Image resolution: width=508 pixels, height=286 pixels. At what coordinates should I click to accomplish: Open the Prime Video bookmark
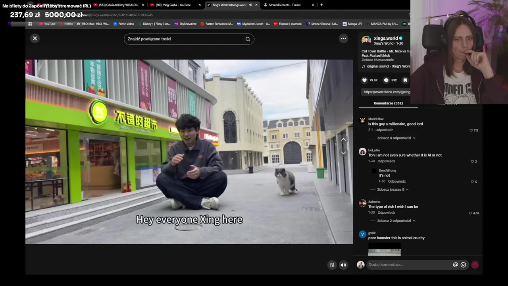[x=123, y=24]
